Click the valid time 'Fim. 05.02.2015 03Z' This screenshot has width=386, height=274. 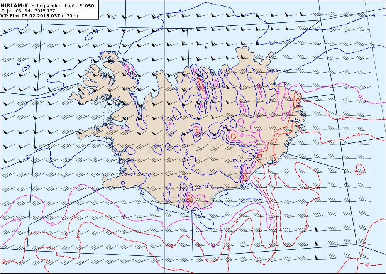35,16
